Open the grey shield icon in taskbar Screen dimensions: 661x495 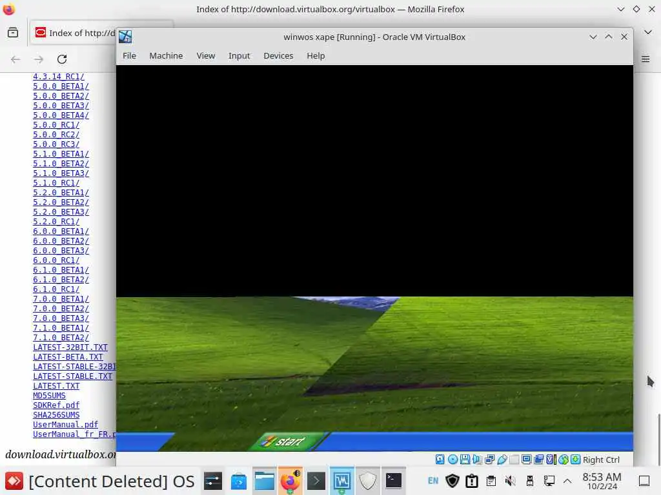click(x=367, y=481)
